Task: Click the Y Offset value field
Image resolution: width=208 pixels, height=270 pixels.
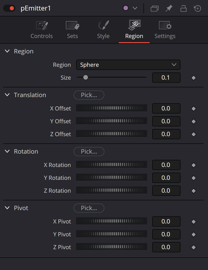Action: point(166,121)
